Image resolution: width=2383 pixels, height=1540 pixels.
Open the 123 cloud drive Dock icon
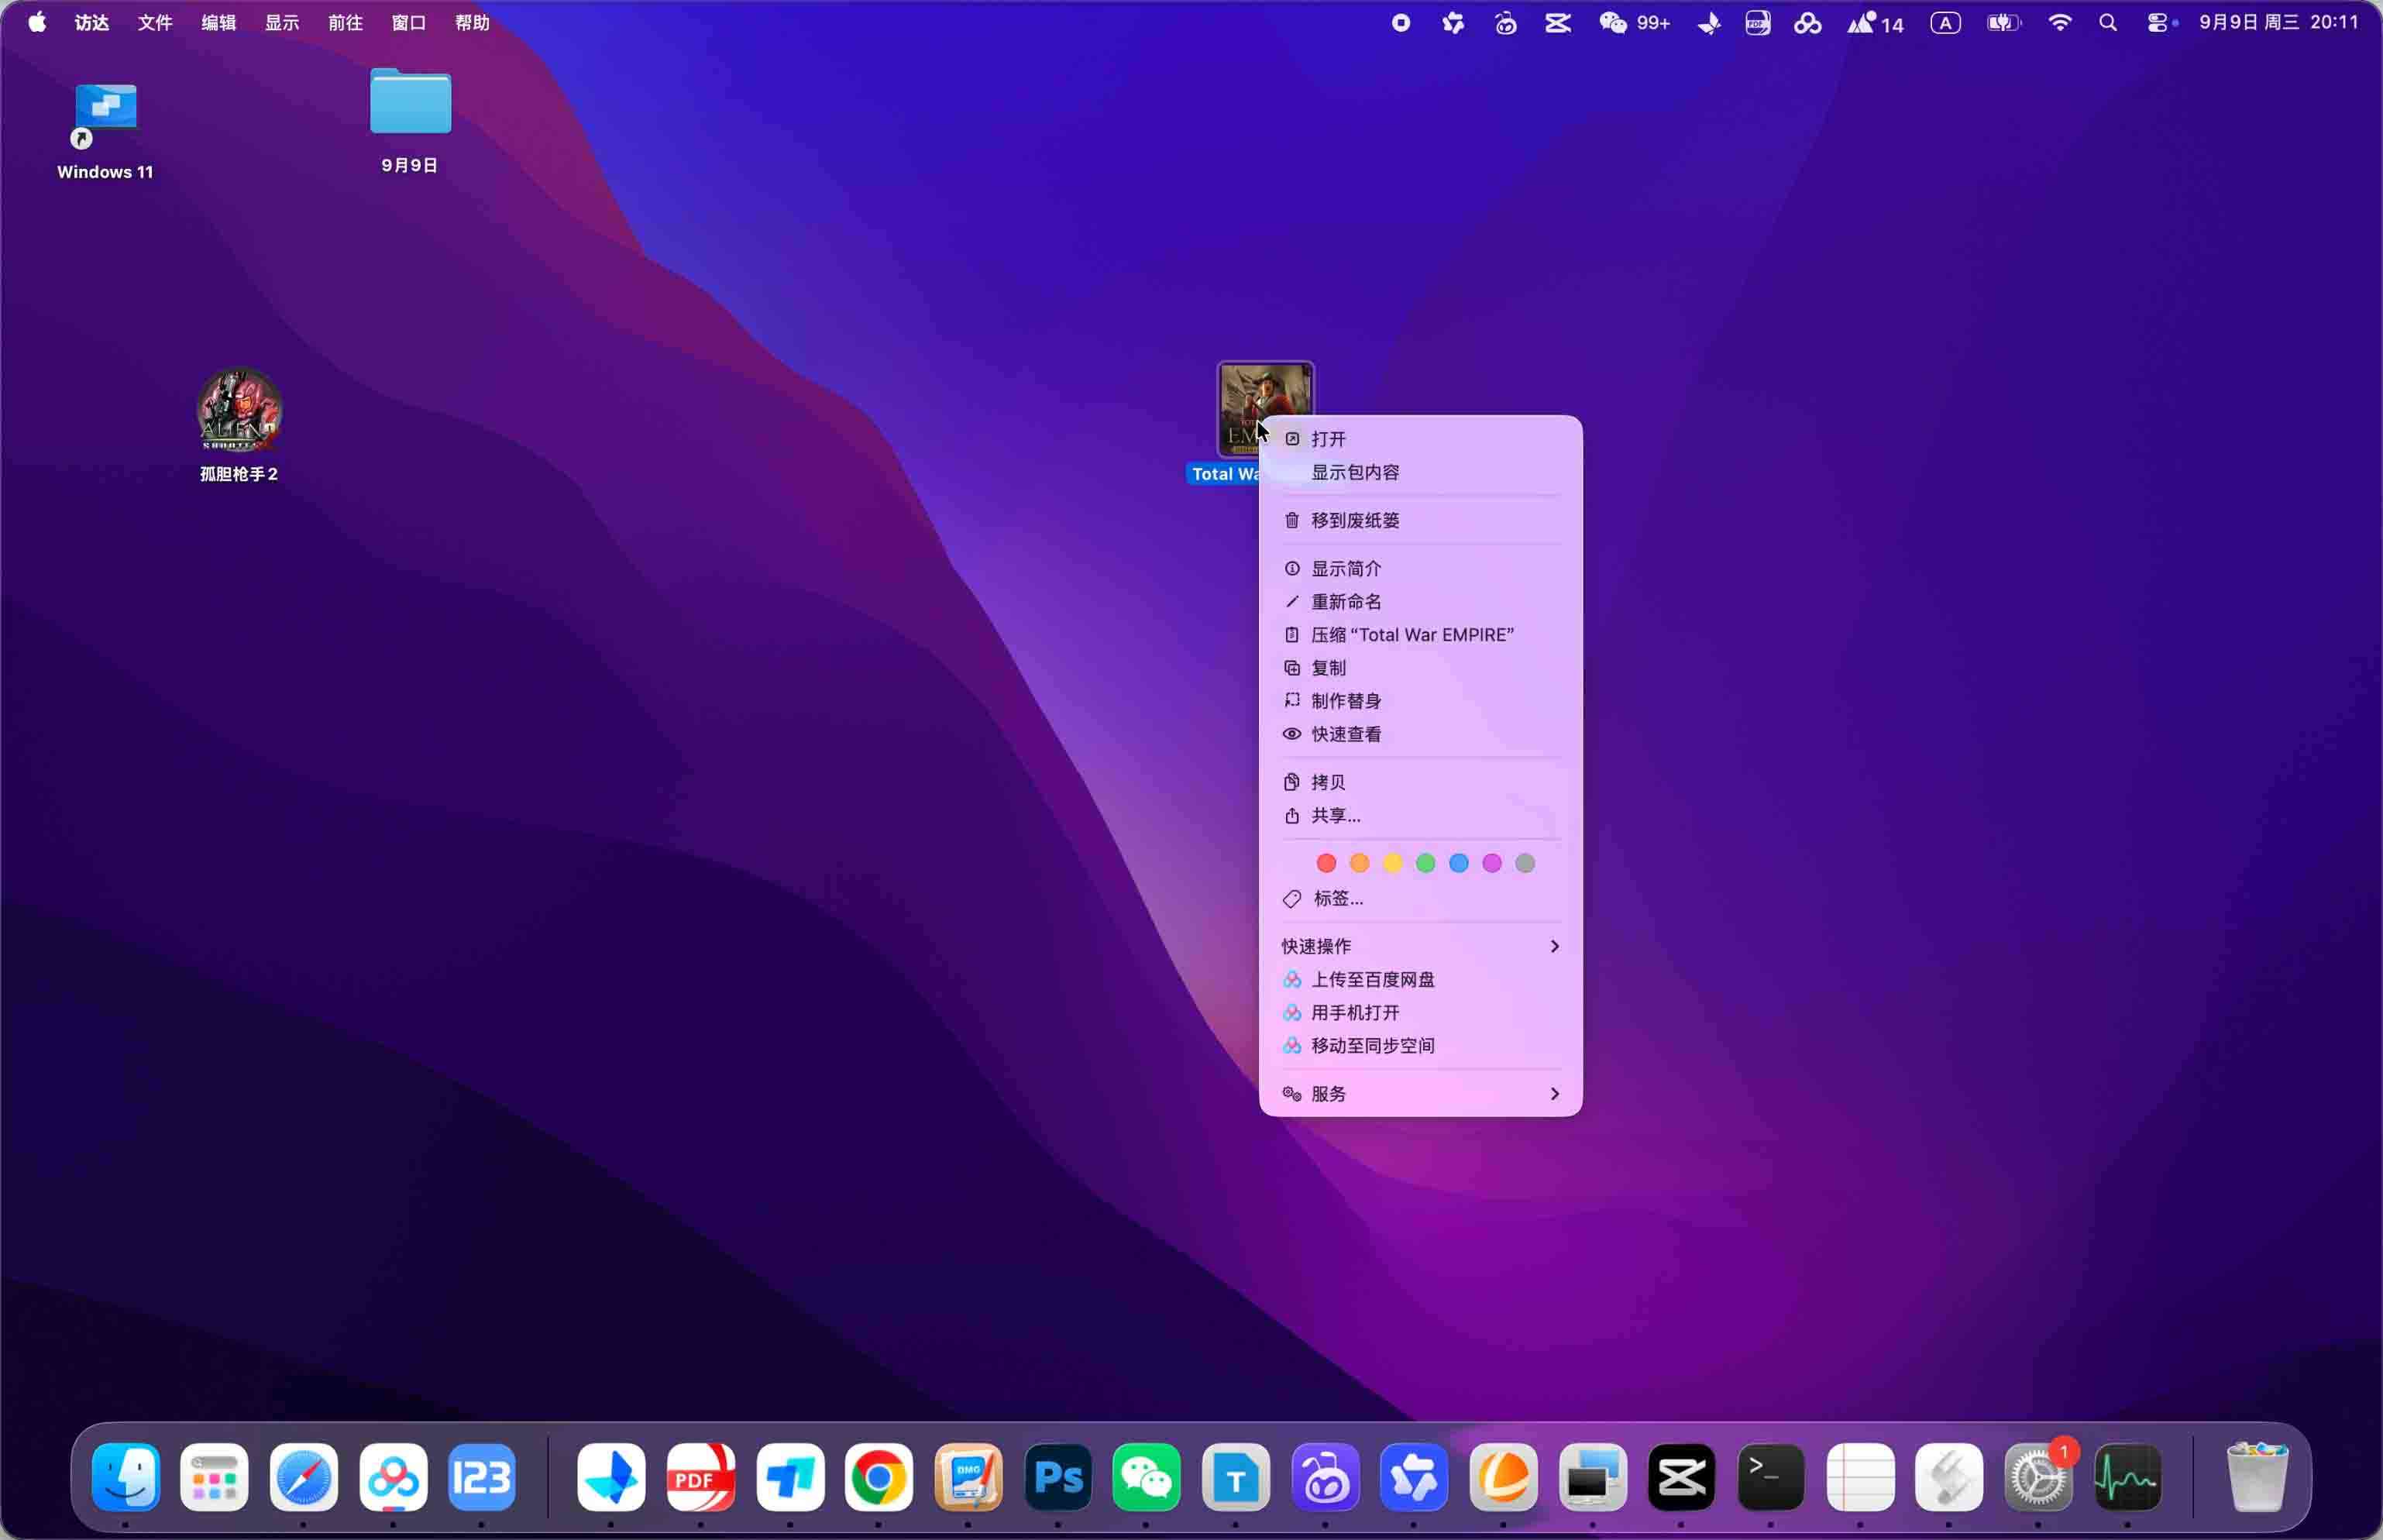tap(482, 1477)
